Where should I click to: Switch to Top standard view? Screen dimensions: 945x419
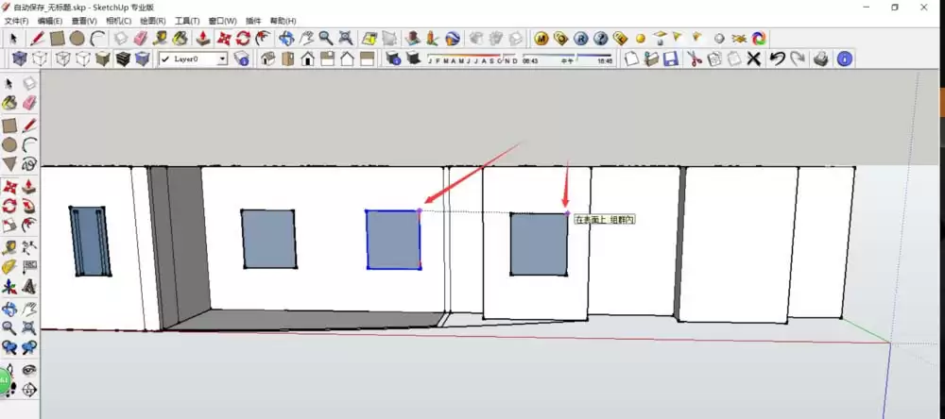click(287, 59)
